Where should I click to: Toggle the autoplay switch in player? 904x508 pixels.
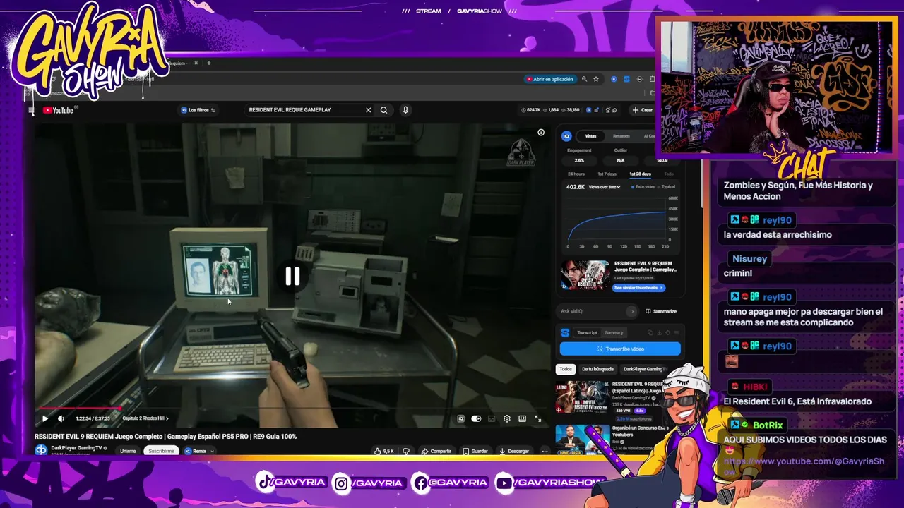(x=476, y=418)
